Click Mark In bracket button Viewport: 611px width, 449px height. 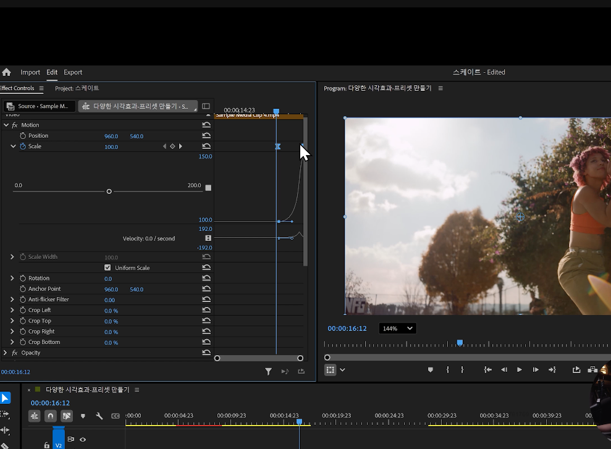pos(447,370)
